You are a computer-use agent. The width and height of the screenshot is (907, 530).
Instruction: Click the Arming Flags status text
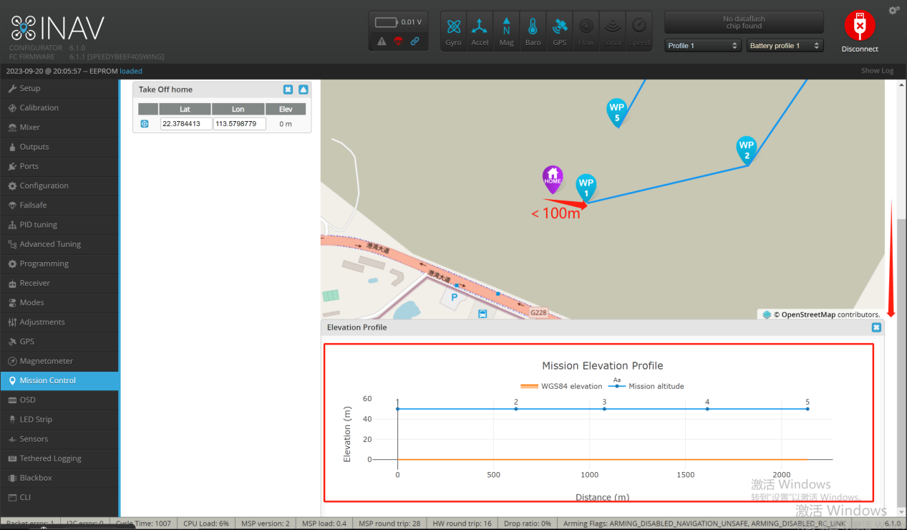pos(703,524)
